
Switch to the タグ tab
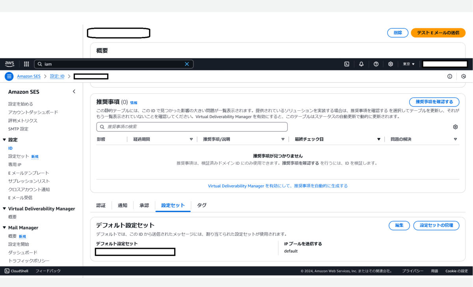(x=202, y=205)
